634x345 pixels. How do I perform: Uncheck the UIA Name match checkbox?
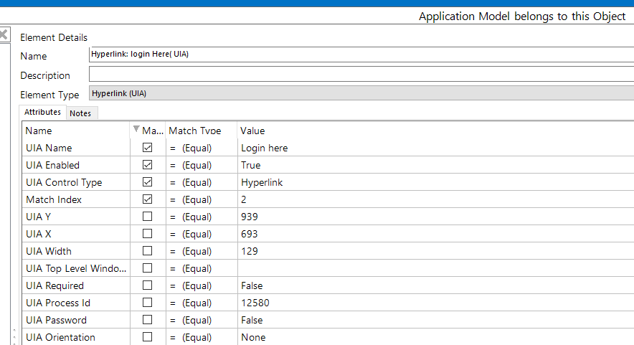(148, 148)
